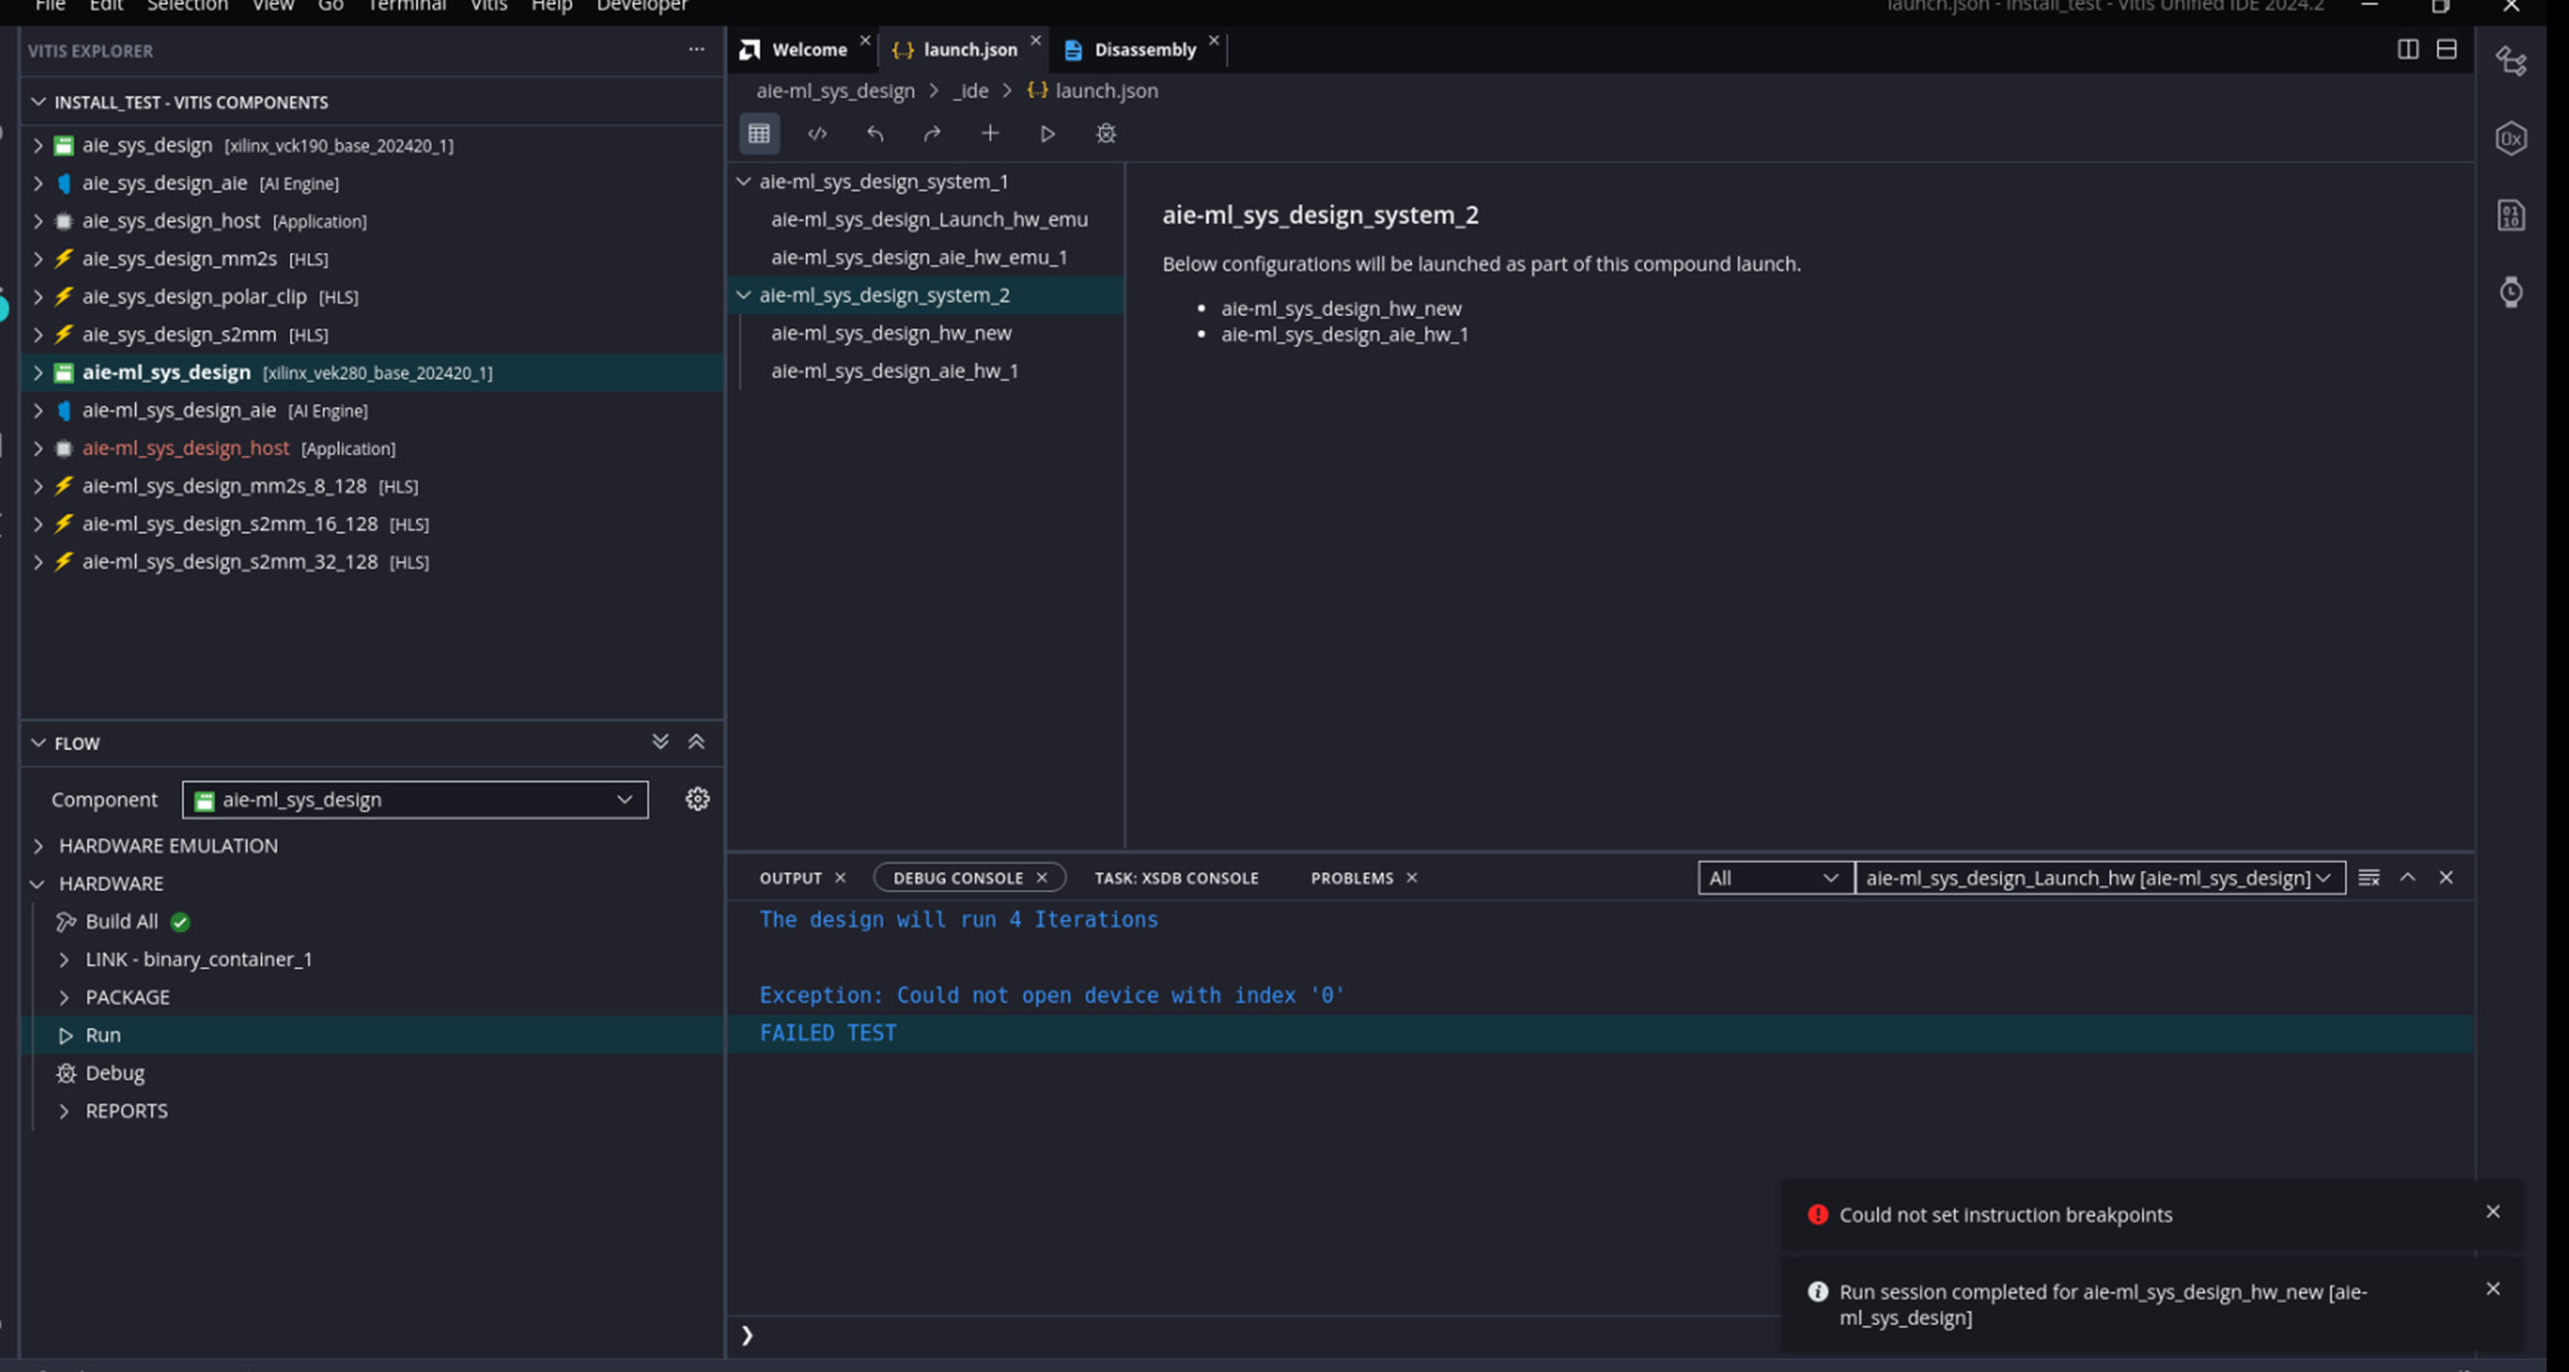
Task: Switch to the Disassembly tab
Action: click(1144, 49)
